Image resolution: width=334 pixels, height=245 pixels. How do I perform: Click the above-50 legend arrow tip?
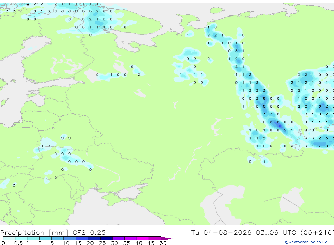coord(167,239)
